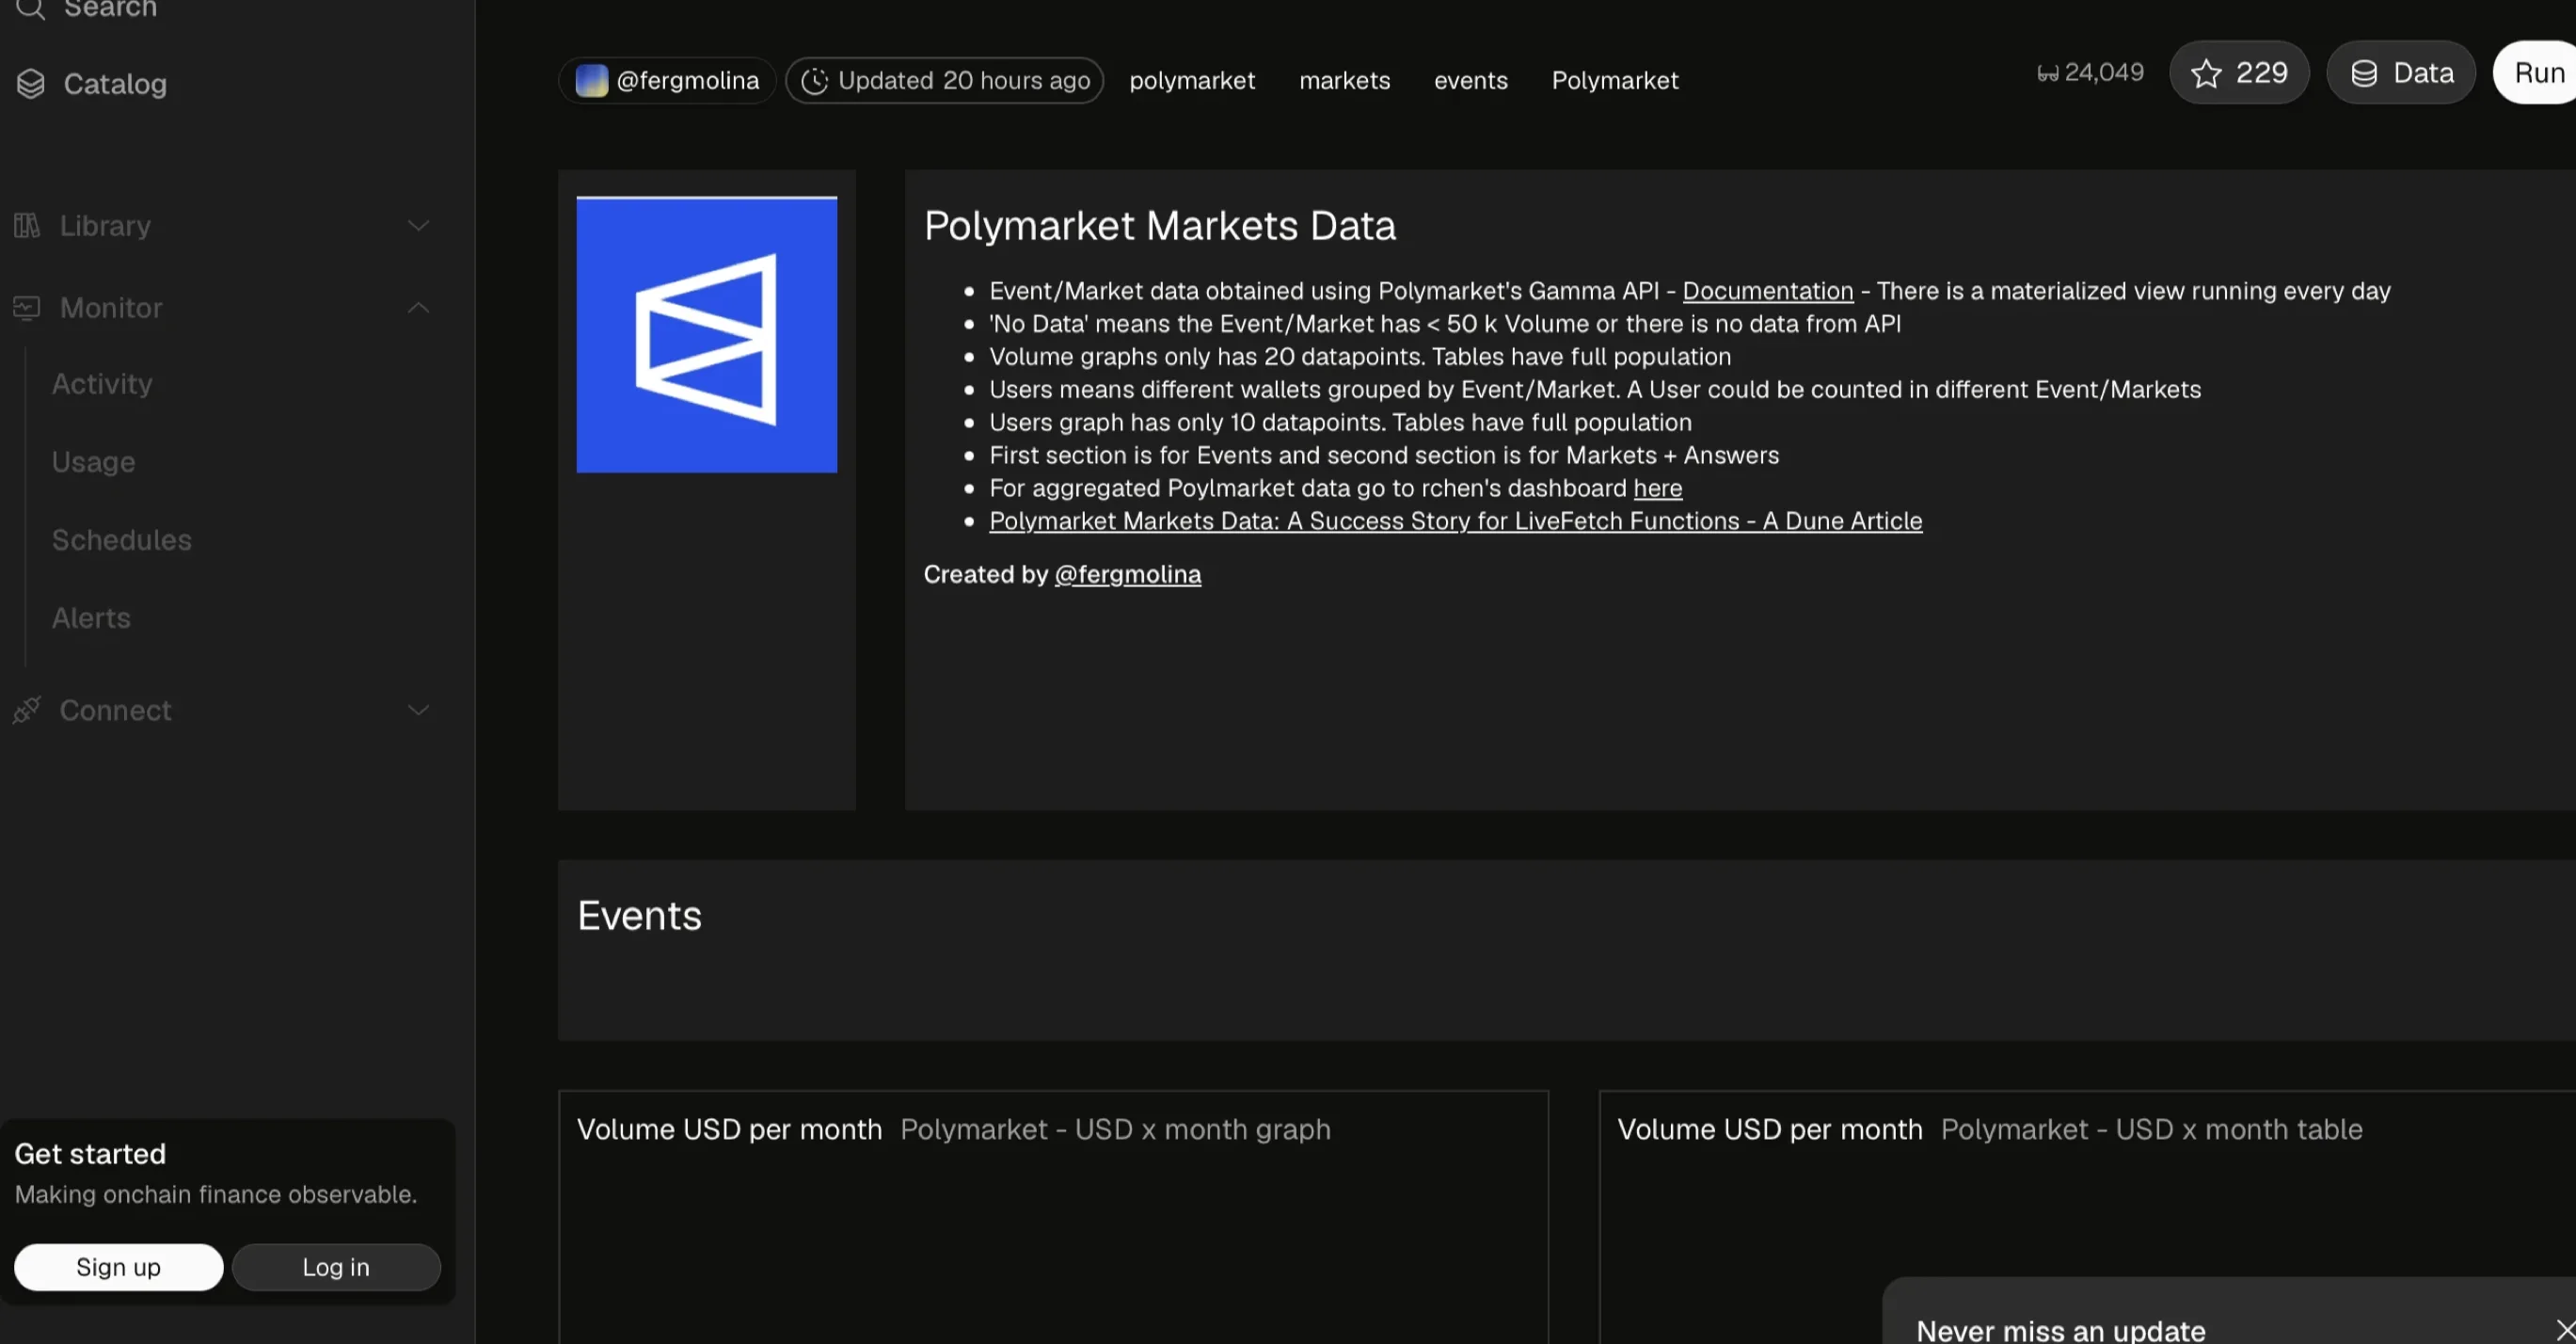2576x1344 pixels.
Task: Click the 'No Data' means bullet text
Action: [x=1445, y=324]
